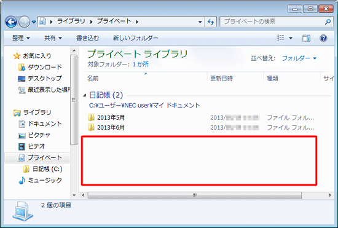Open the recent pages dropdown beside Forward
Viewport: 338px width, 228px height.
[34, 22]
